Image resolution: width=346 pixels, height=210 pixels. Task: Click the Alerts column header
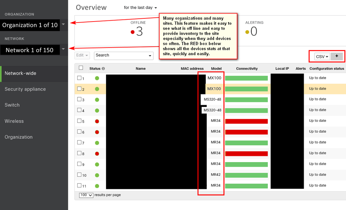point(301,68)
